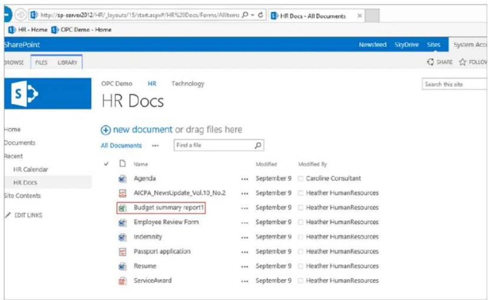Image resolution: width=488 pixels, height=300 pixels.
Task: Click the Share icon button
Action: tap(430, 62)
